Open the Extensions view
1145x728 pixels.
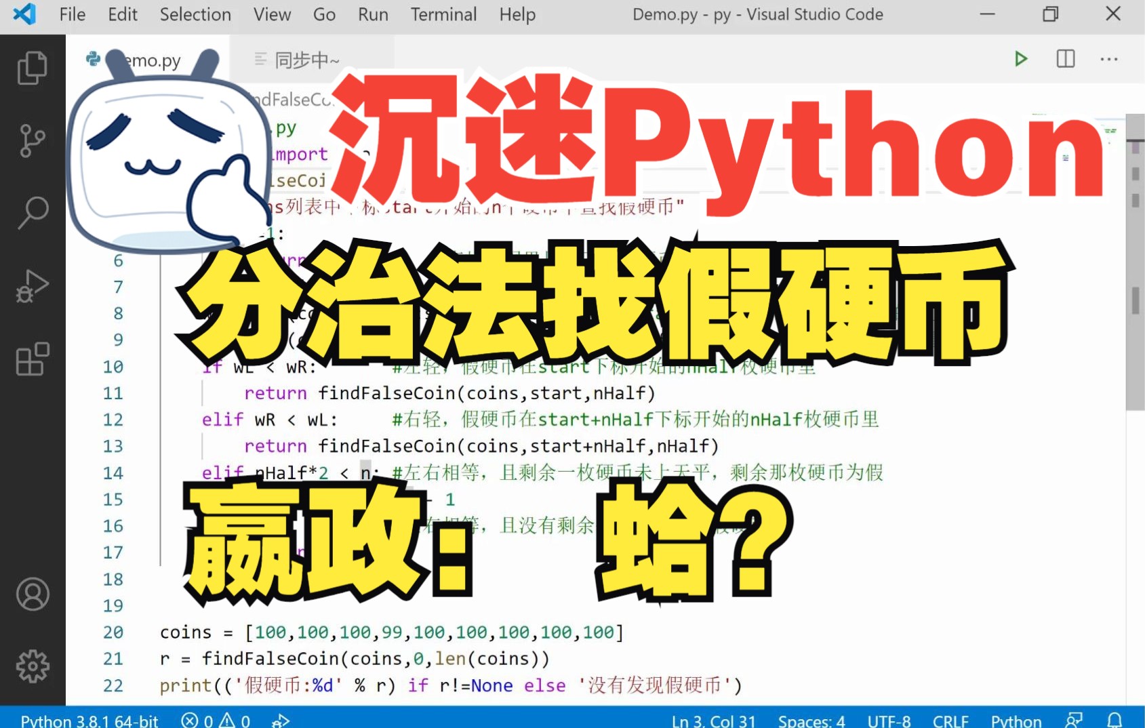click(32, 359)
